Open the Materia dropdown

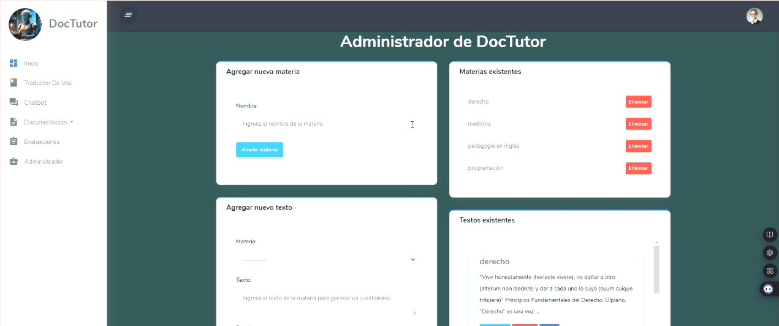[x=326, y=259]
